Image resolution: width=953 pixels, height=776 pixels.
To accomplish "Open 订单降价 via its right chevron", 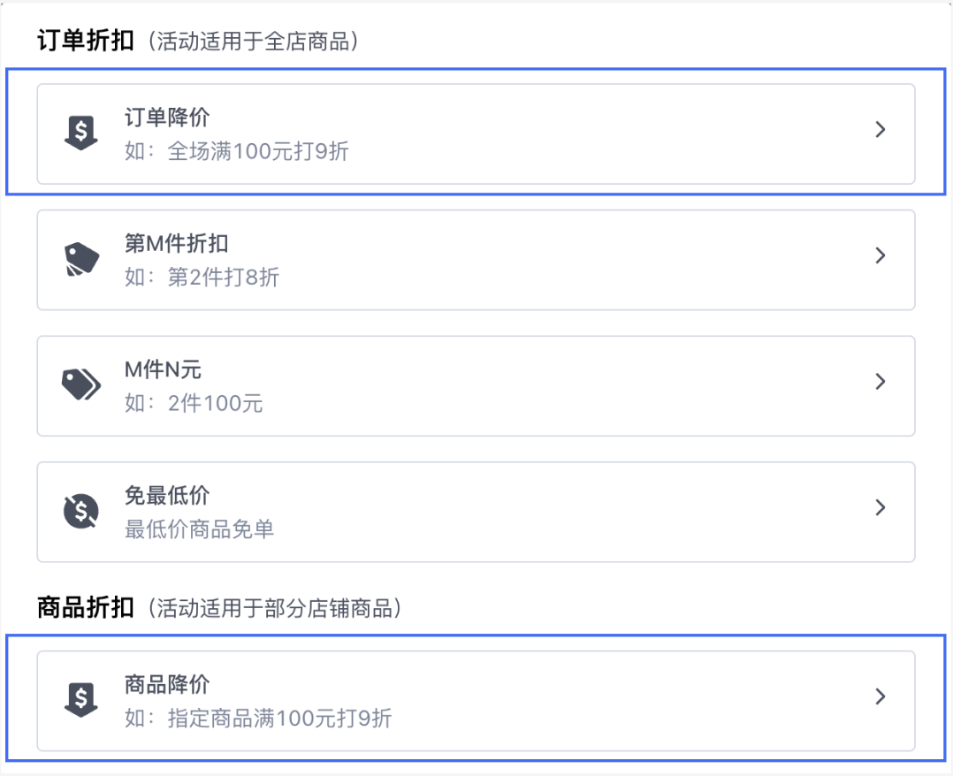I will (x=881, y=129).
